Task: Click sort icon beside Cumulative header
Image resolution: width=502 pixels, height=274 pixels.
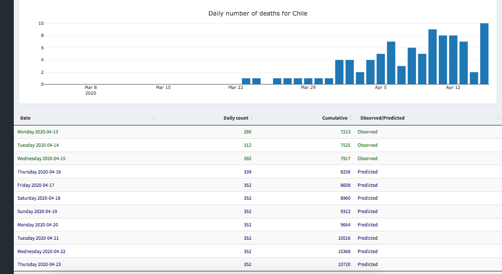Action: pos(351,118)
